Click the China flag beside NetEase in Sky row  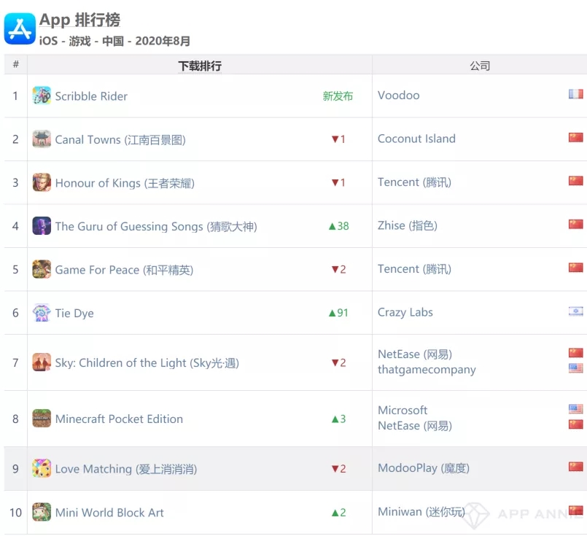(576, 353)
